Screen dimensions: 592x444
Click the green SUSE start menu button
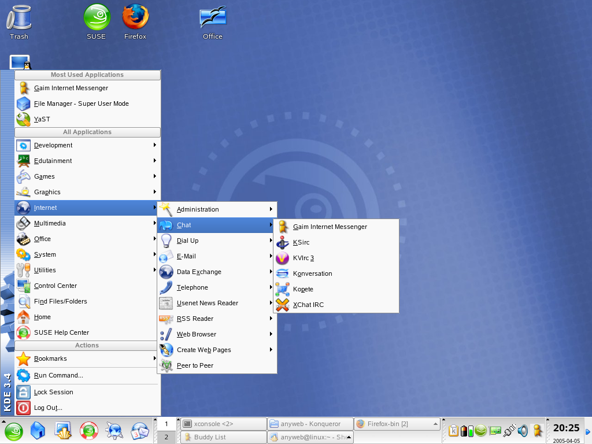coord(14,431)
